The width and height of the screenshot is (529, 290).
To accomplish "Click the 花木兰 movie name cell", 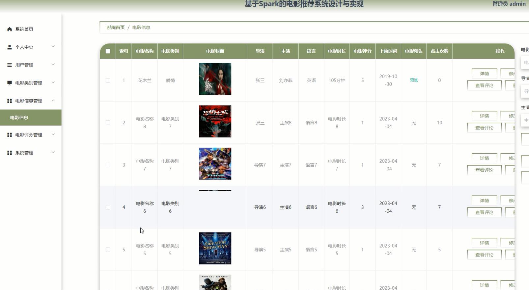I will 145,80.
